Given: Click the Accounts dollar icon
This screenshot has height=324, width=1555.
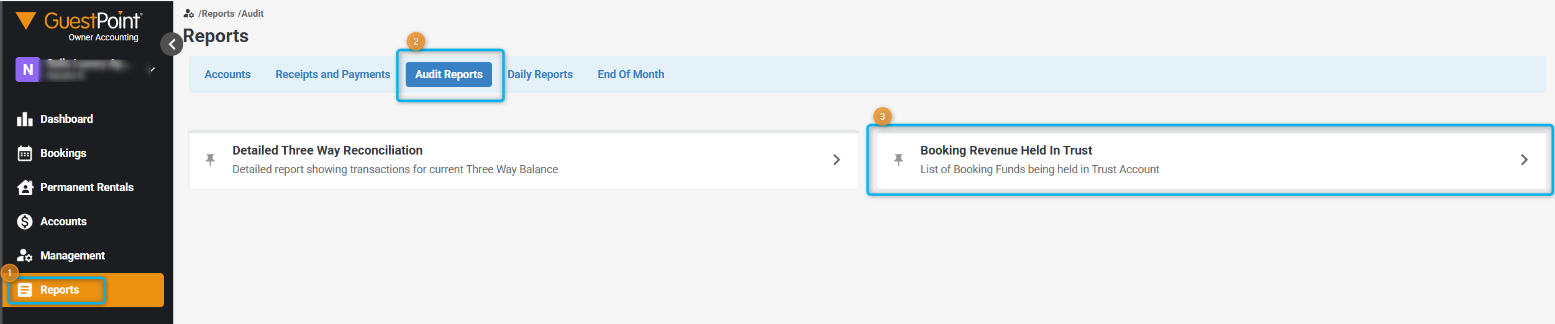Looking at the screenshot, I should (25, 222).
